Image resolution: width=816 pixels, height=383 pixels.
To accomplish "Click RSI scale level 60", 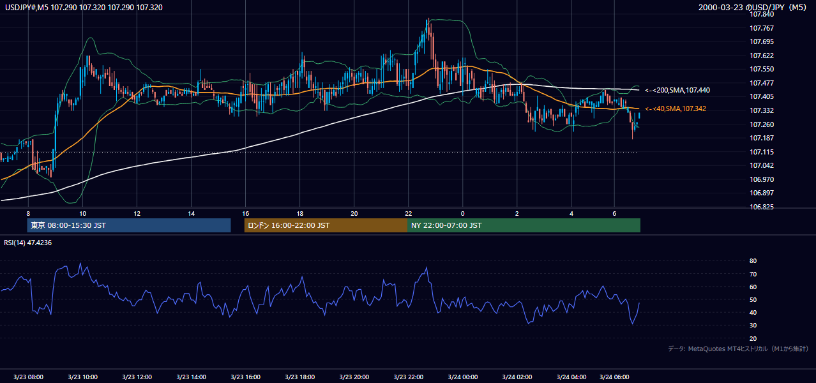I will click(753, 287).
